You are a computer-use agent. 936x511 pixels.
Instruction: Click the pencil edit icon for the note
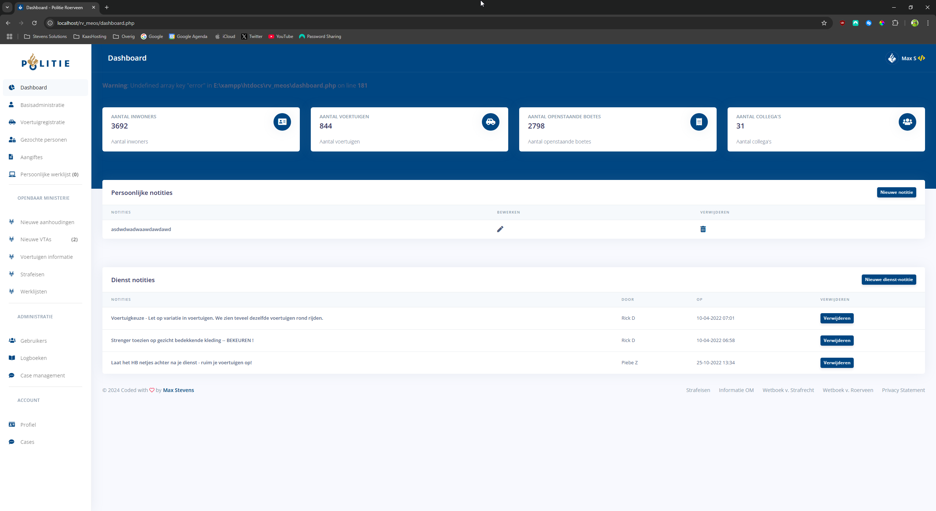500,229
